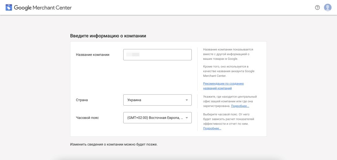This screenshot has height=160, width=337.
Task: Follow Подробнее link about company country
Action: (240, 106)
